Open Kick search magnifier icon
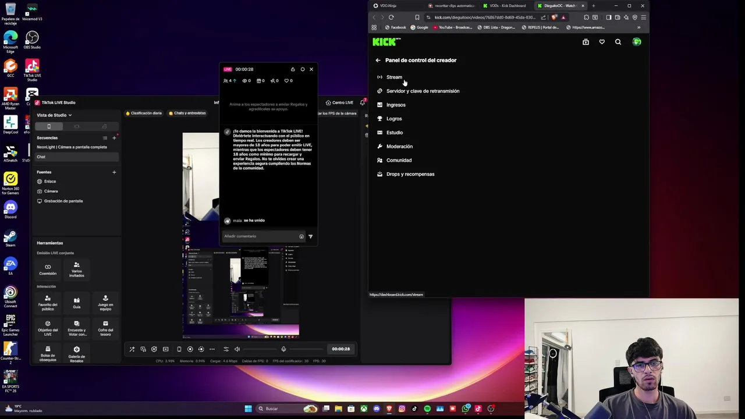 [618, 42]
